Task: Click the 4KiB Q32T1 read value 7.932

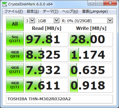Action: [47, 70]
